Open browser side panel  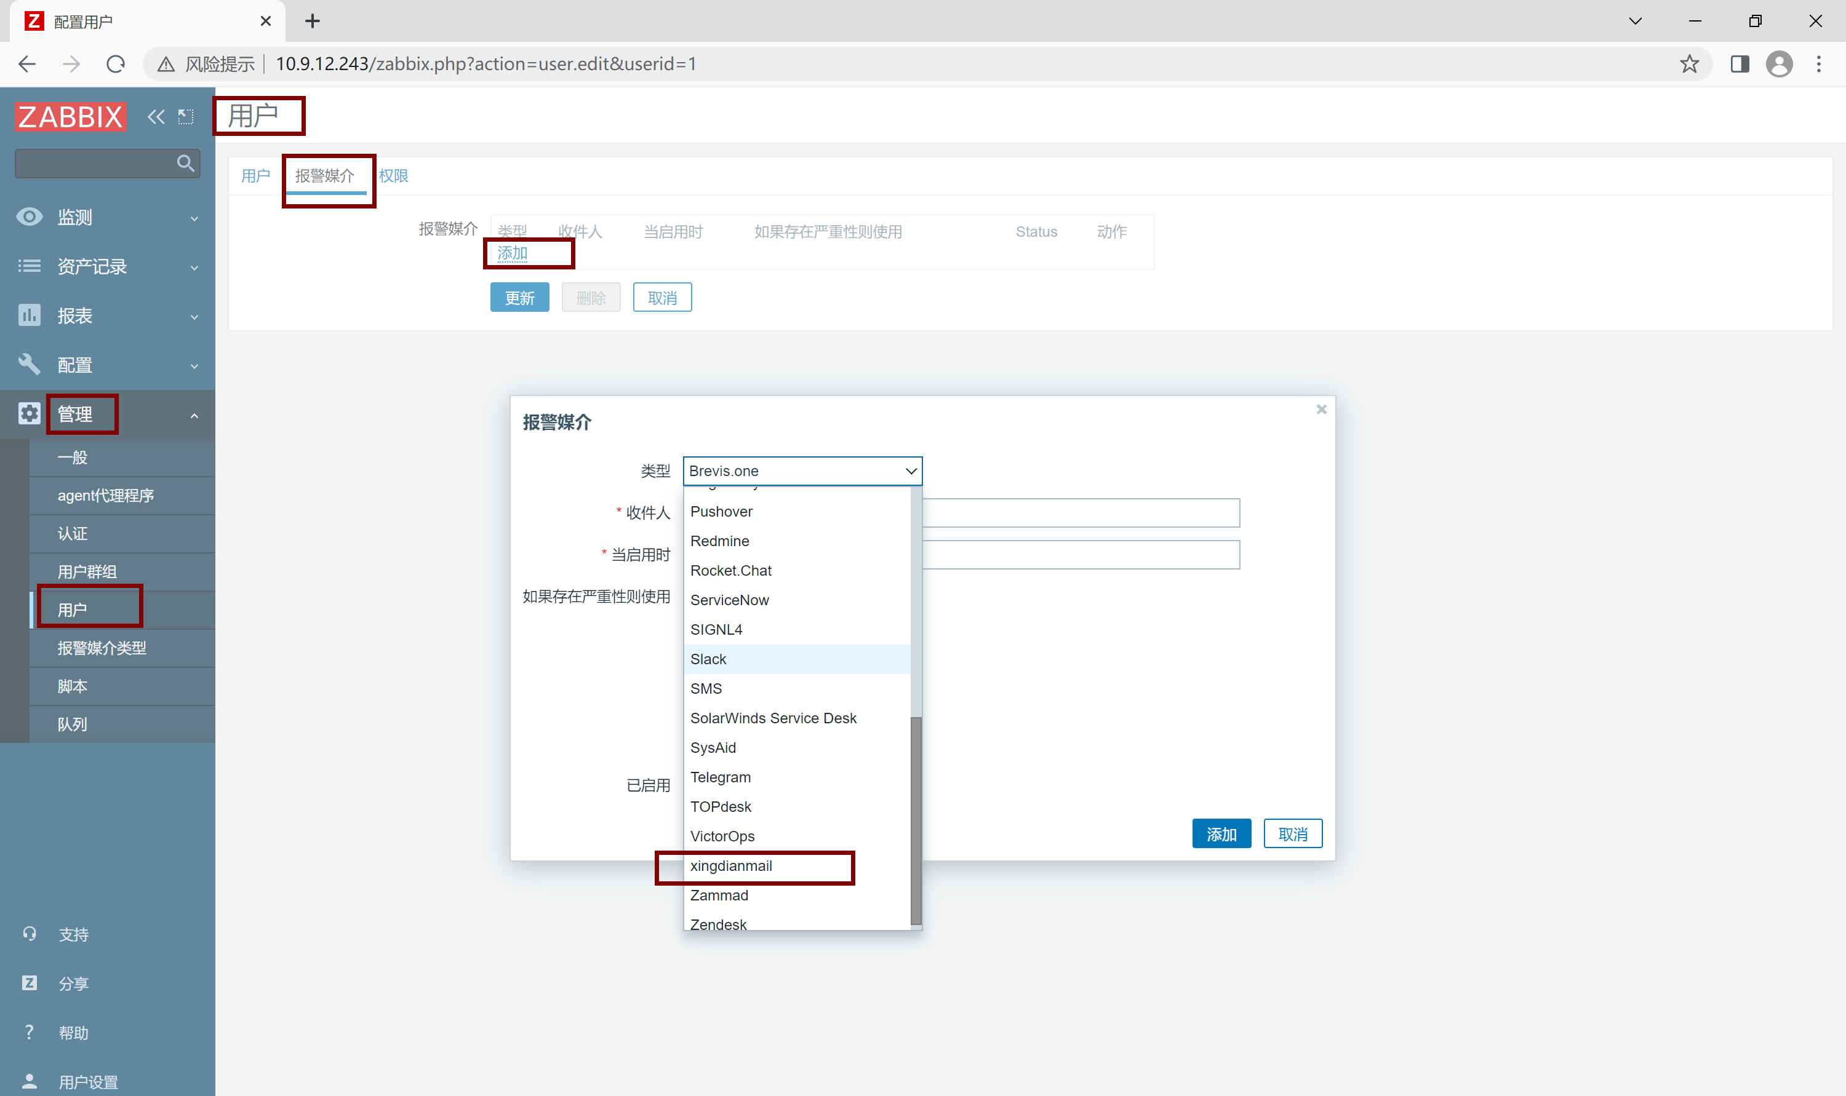[1740, 64]
